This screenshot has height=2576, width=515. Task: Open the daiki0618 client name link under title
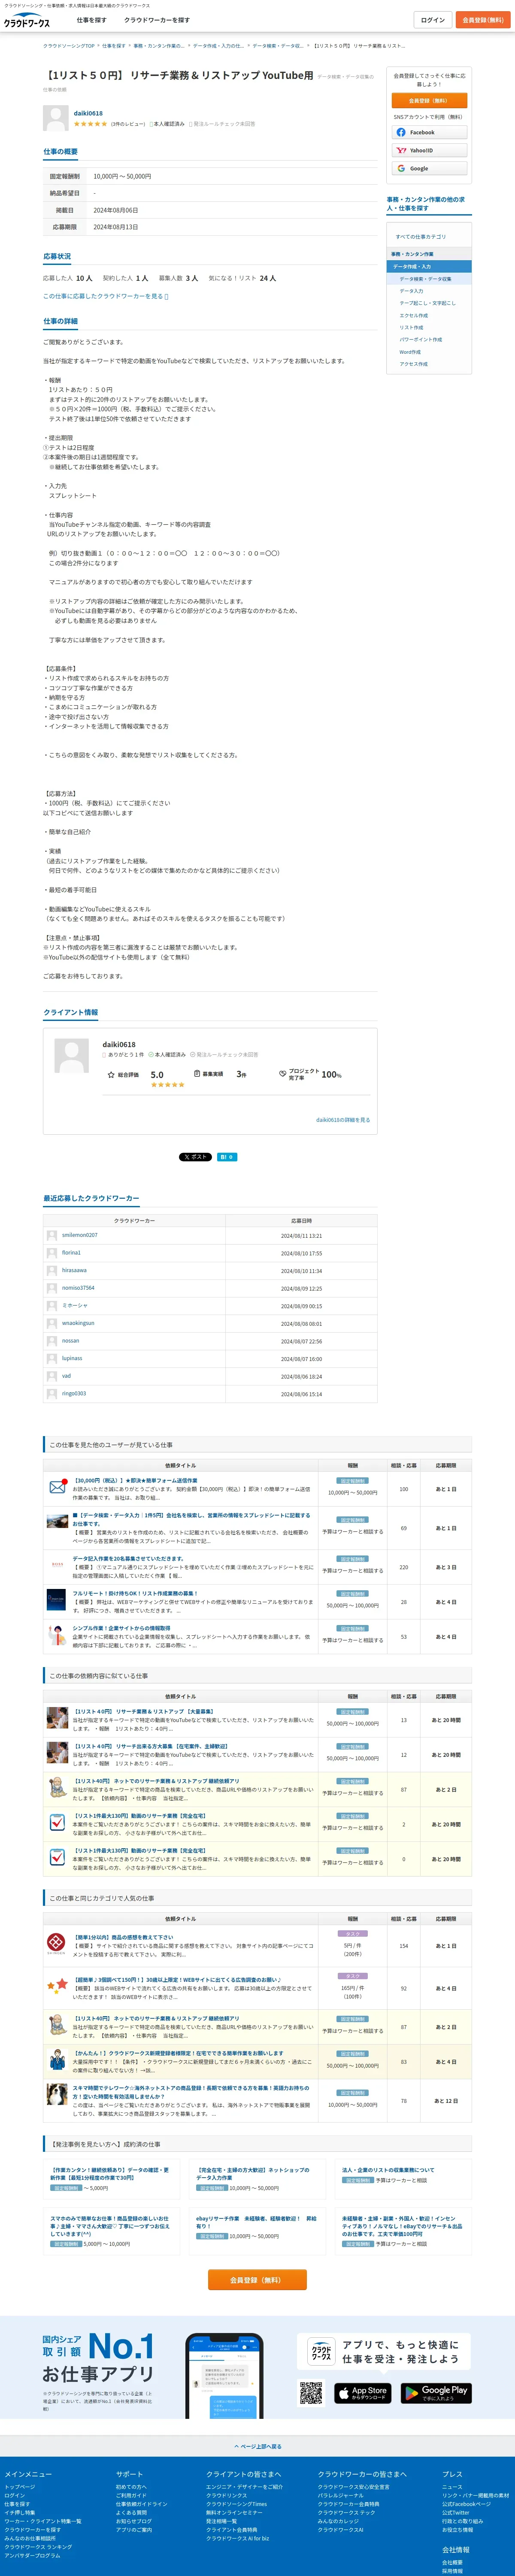(88, 113)
